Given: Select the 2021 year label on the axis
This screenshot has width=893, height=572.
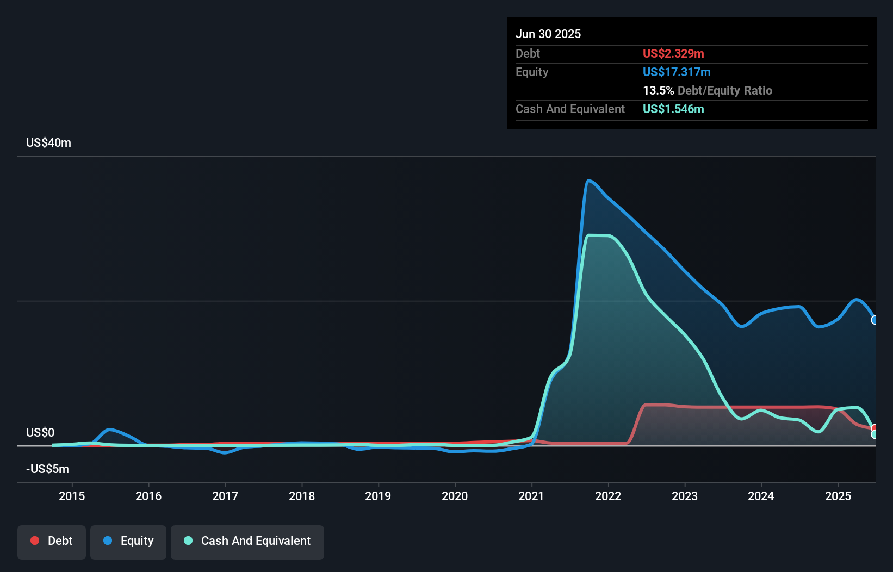Looking at the screenshot, I should click(531, 496).
